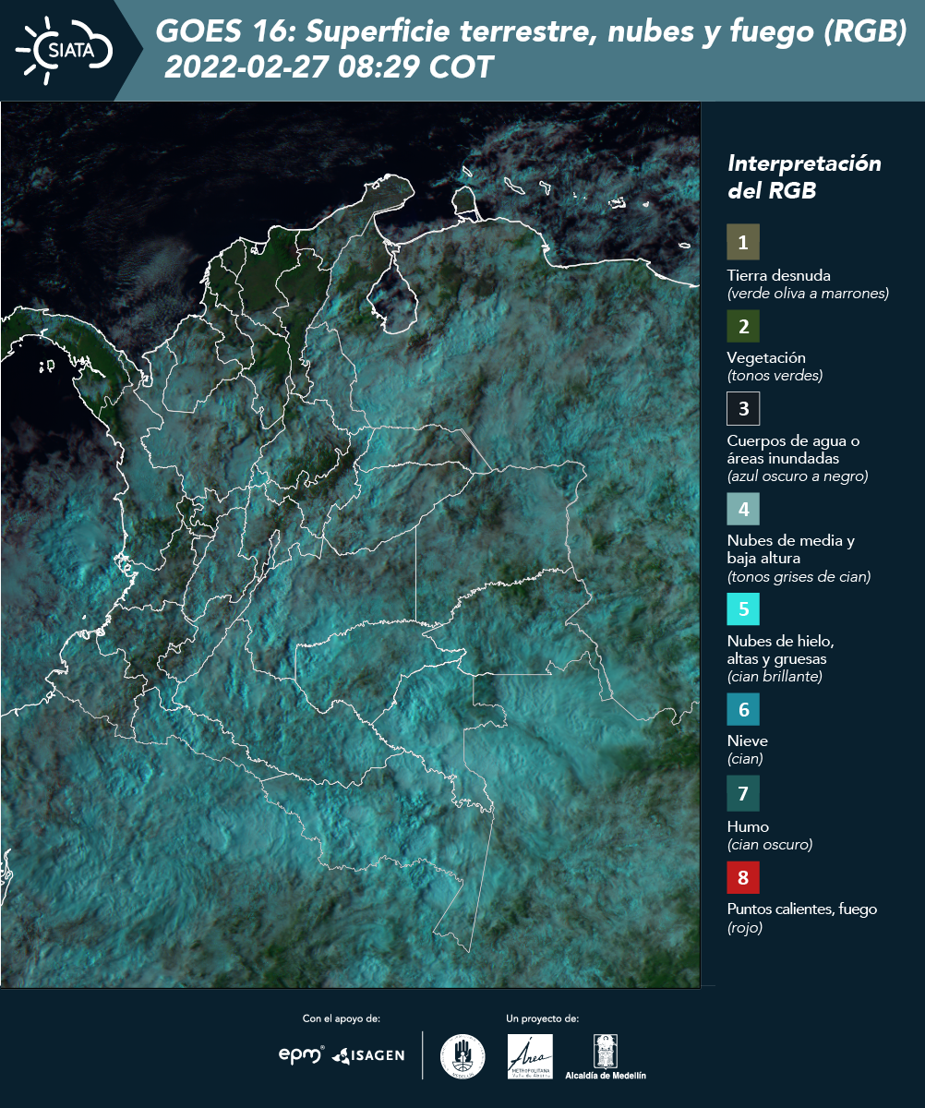
Task: Click '(cian oscuro)' description
Action: [x=770, y=845]
